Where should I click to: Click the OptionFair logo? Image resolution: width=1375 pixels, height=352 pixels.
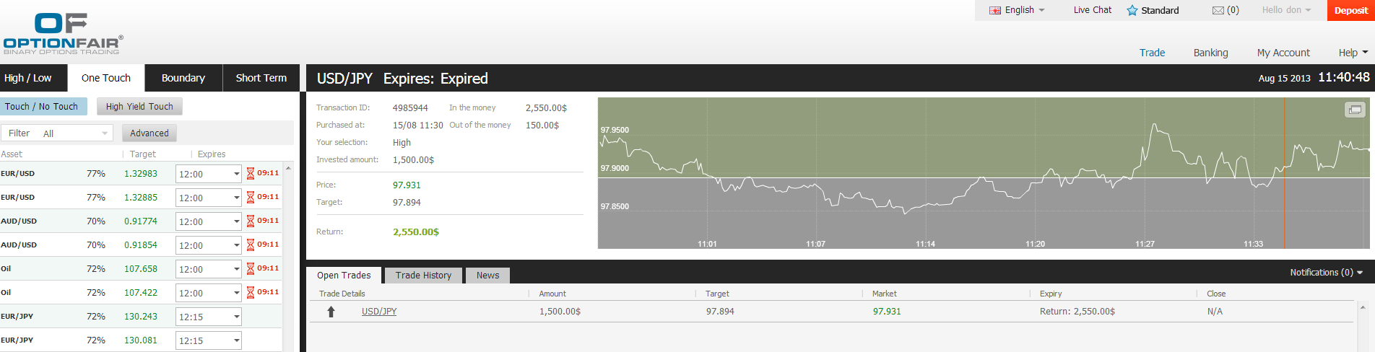[63, 33]
